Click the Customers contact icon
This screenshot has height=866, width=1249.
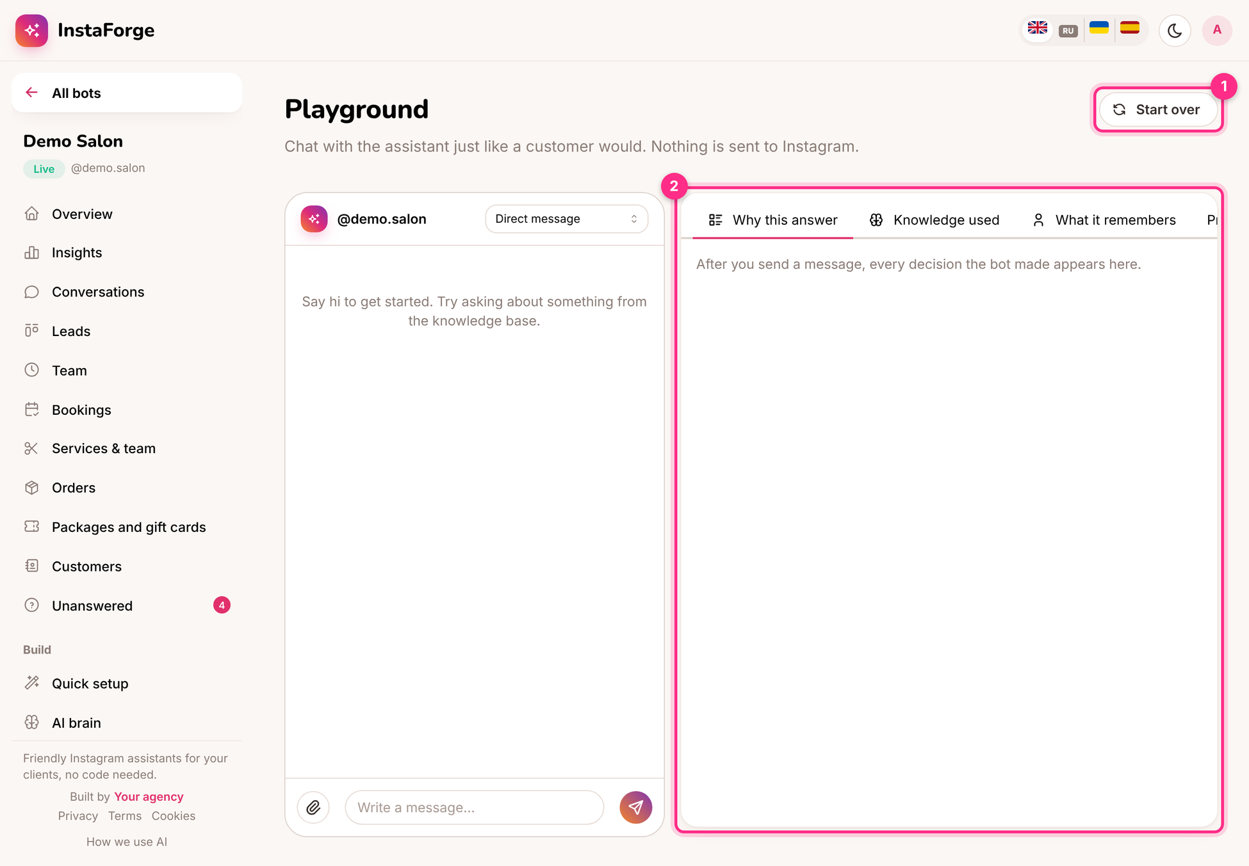(31, 566)
